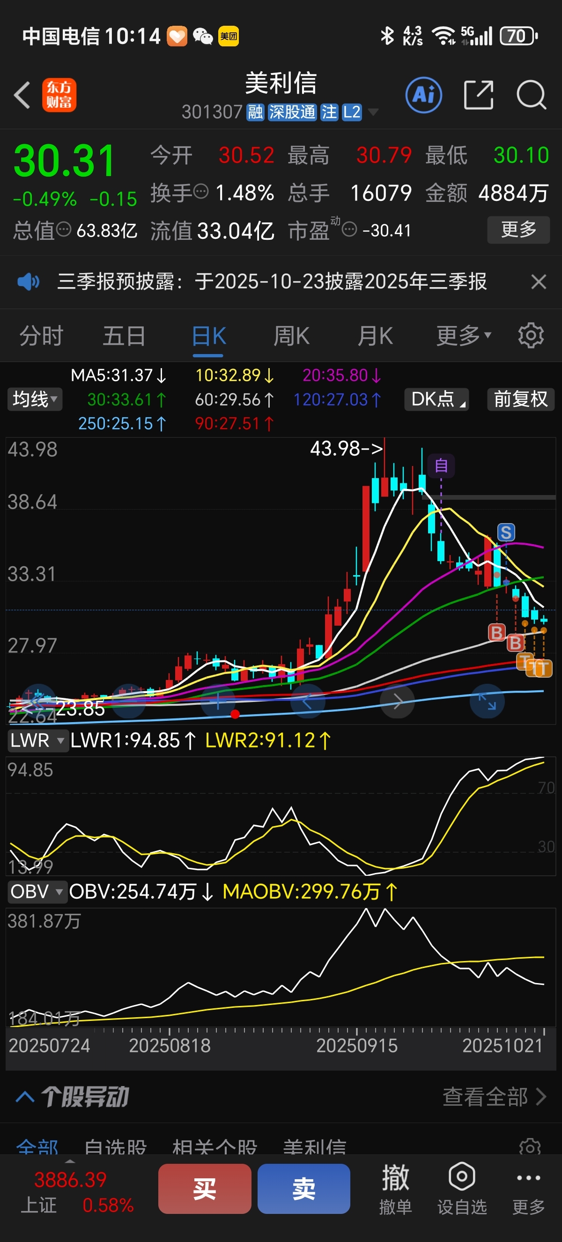Tap the red dot on chart baseline

235,714
